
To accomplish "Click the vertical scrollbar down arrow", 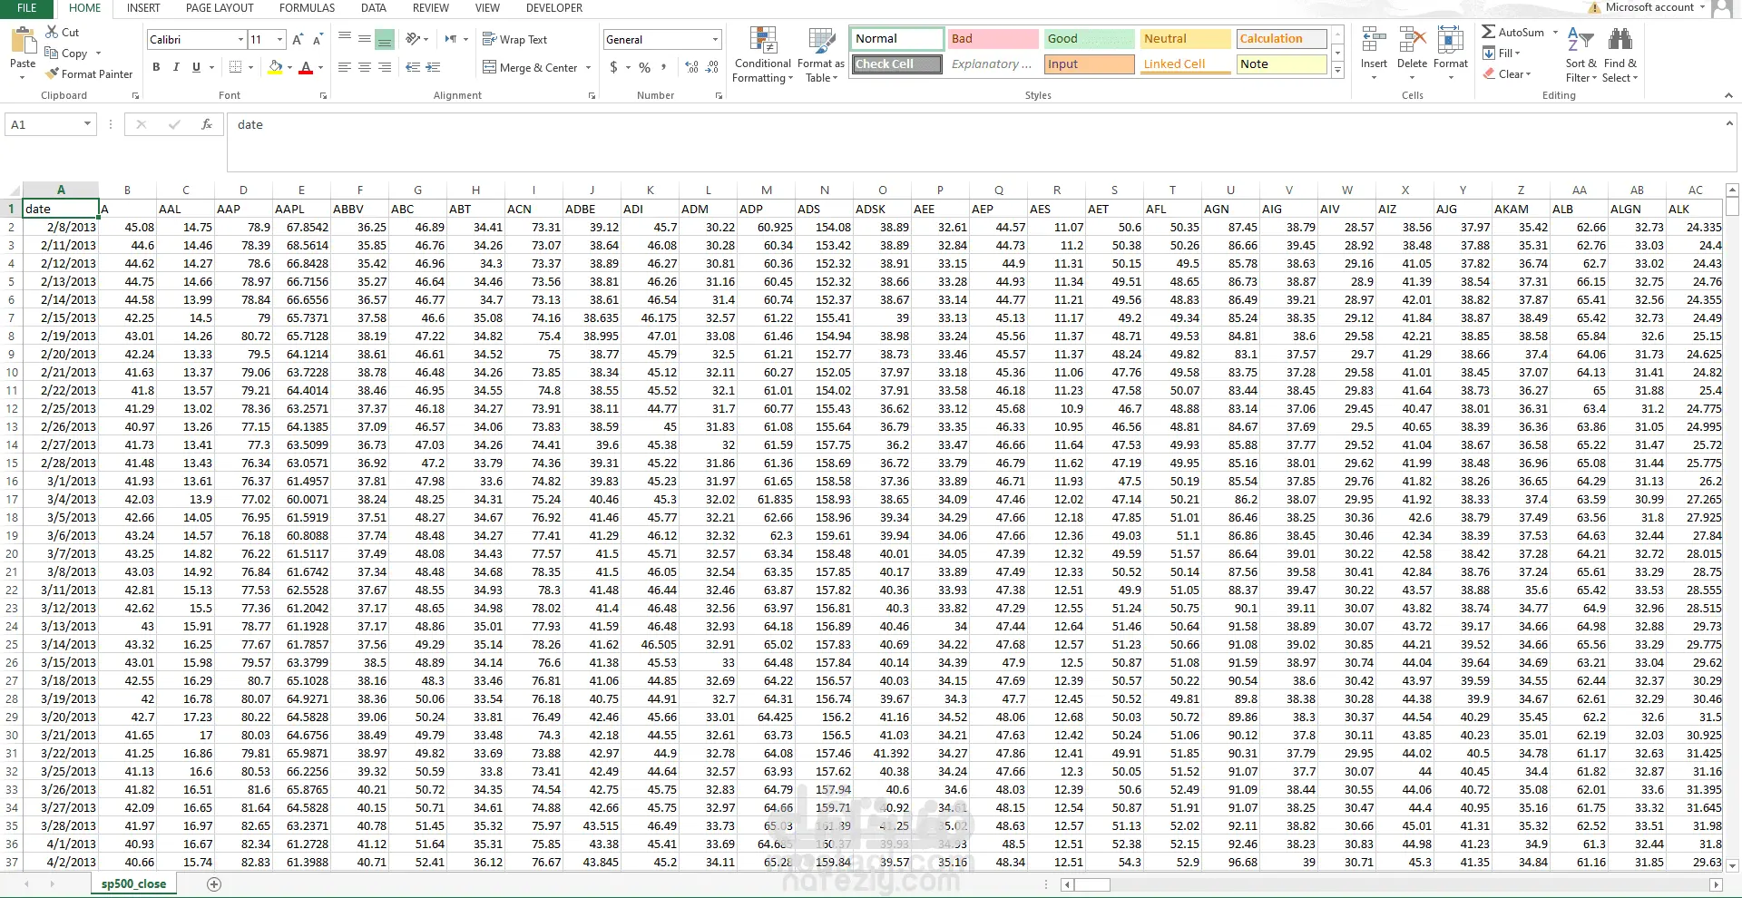I will 1732,866.
